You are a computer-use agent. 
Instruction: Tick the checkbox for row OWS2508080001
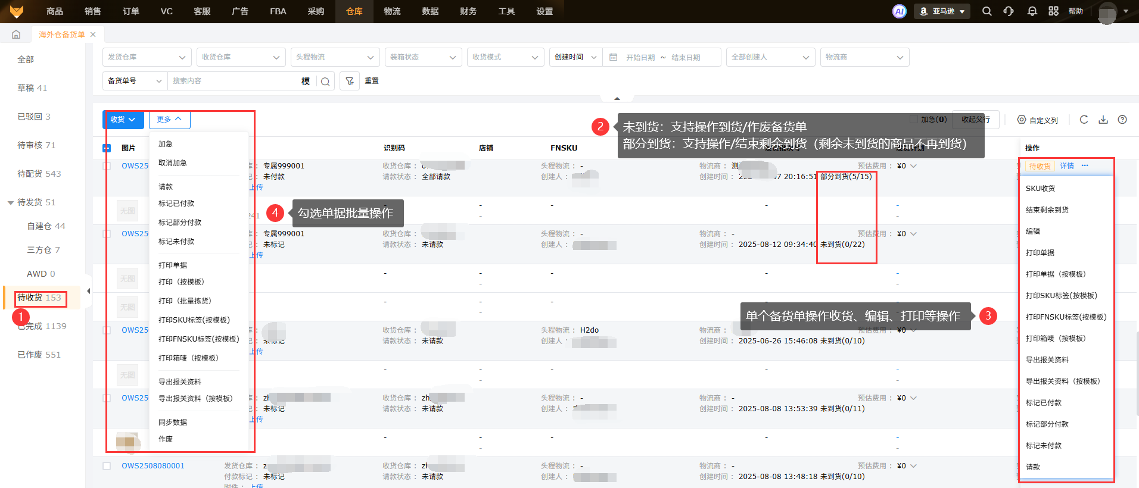[107, 466]
